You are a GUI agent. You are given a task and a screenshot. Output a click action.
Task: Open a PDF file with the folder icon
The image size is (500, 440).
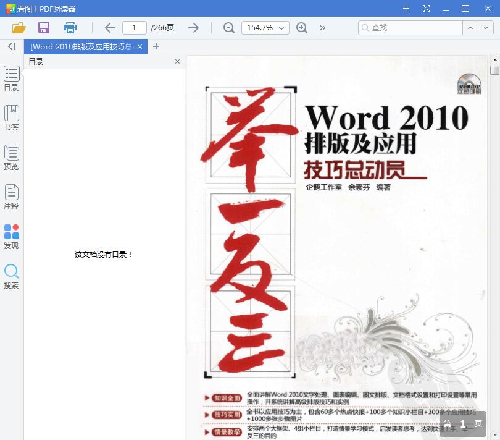[x=19, y=28]
